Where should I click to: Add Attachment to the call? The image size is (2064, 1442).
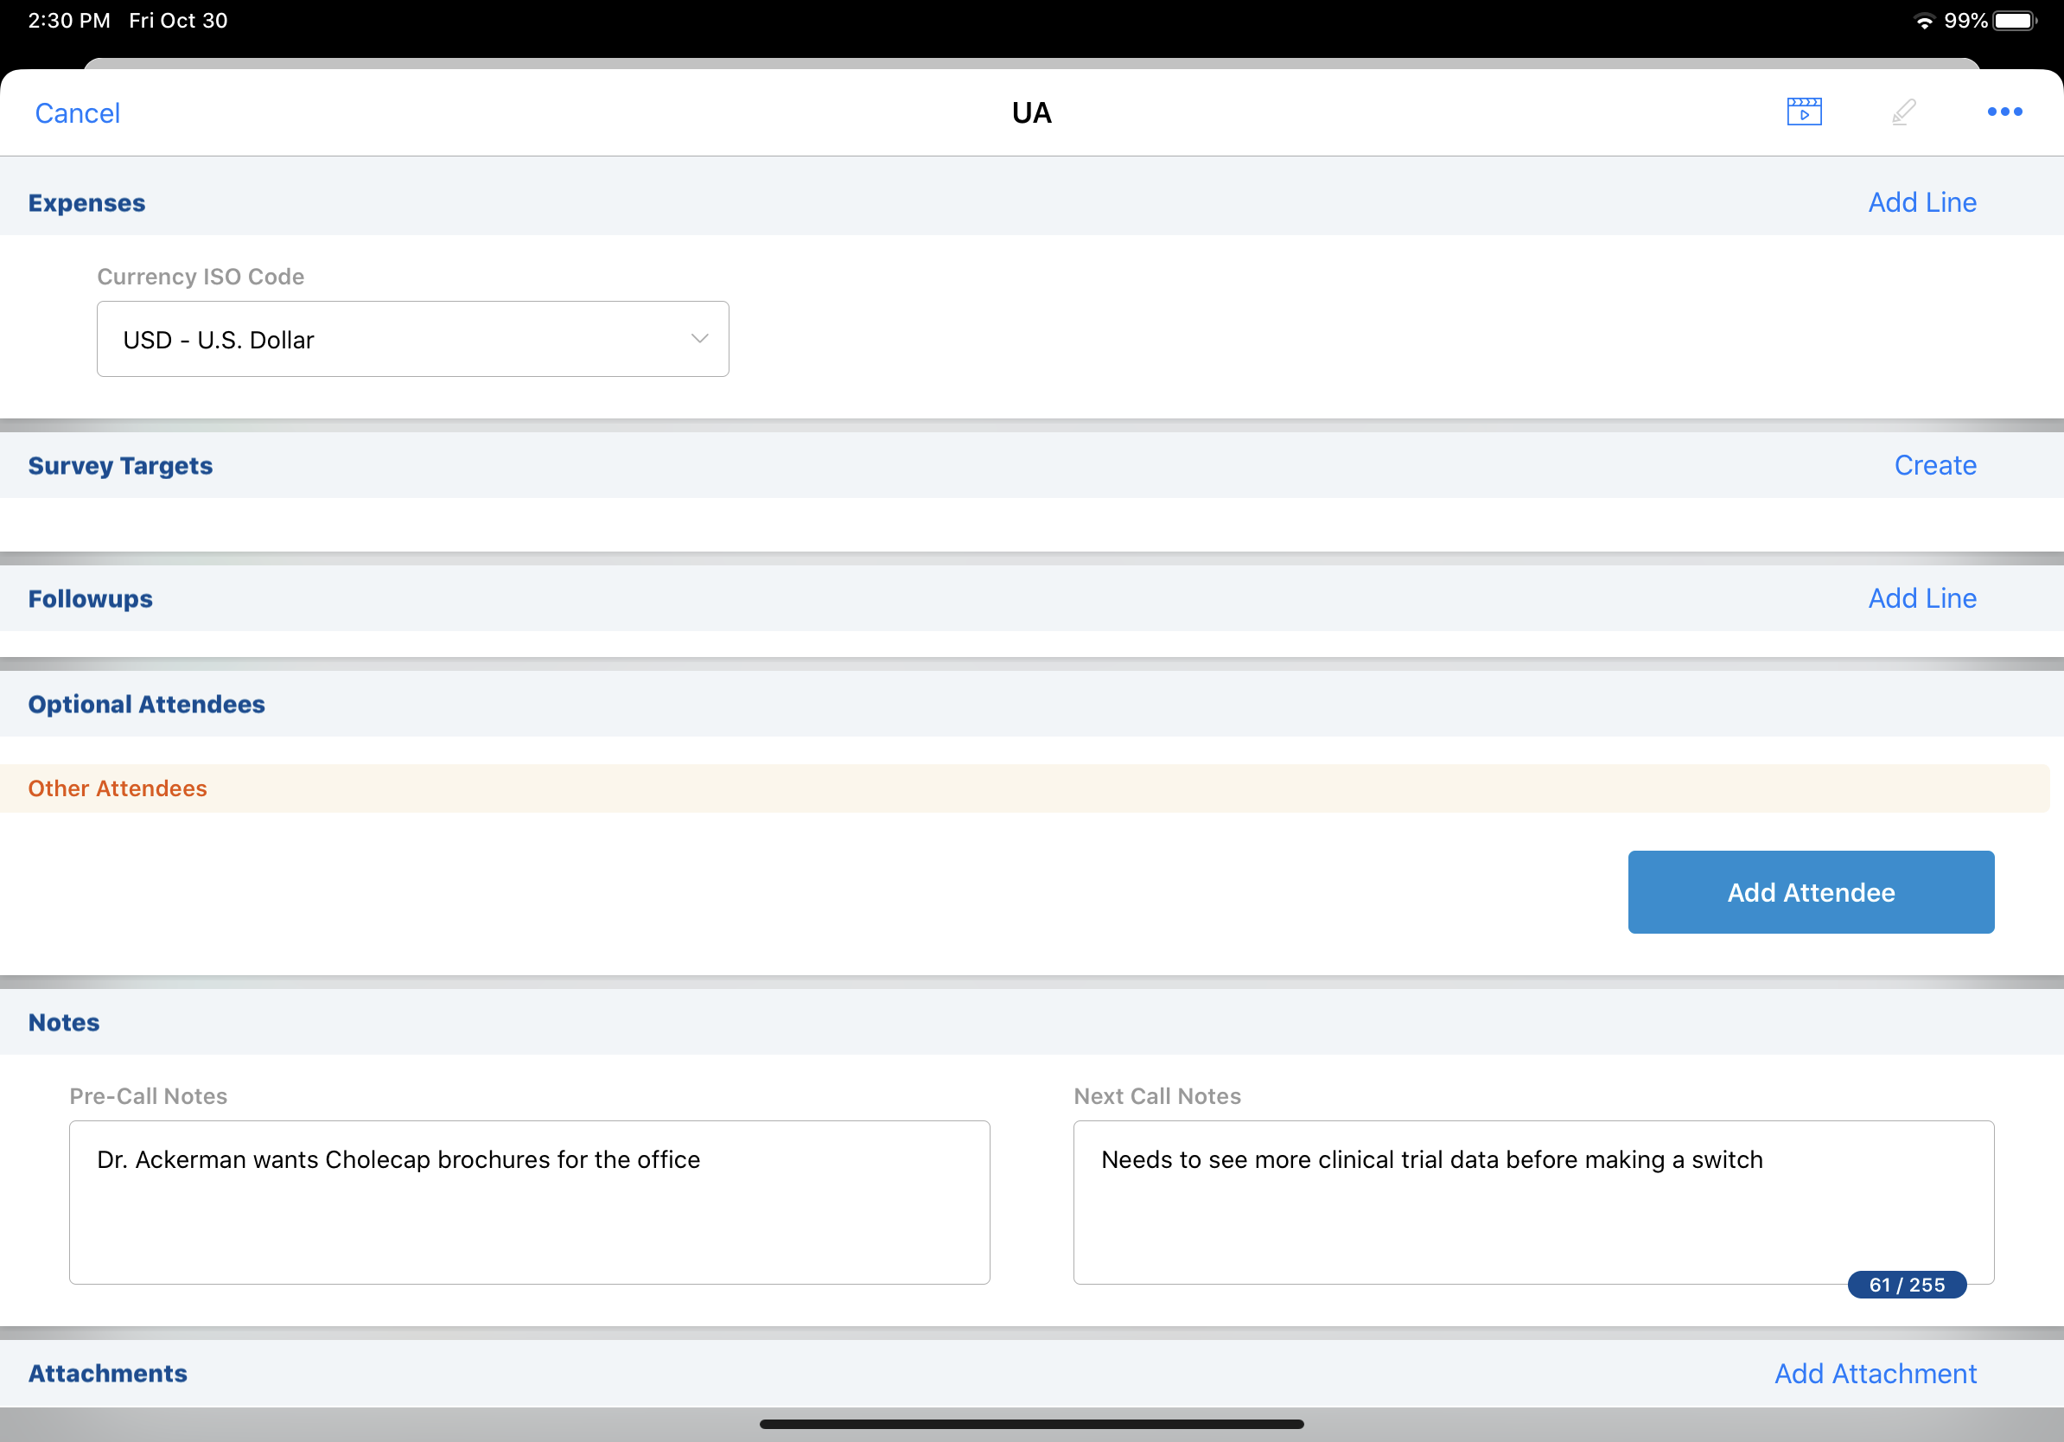click(1876, 1373)
